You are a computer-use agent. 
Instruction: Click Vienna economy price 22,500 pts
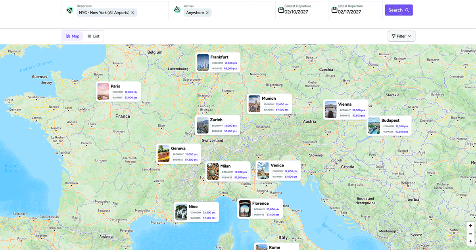(359, 110)
